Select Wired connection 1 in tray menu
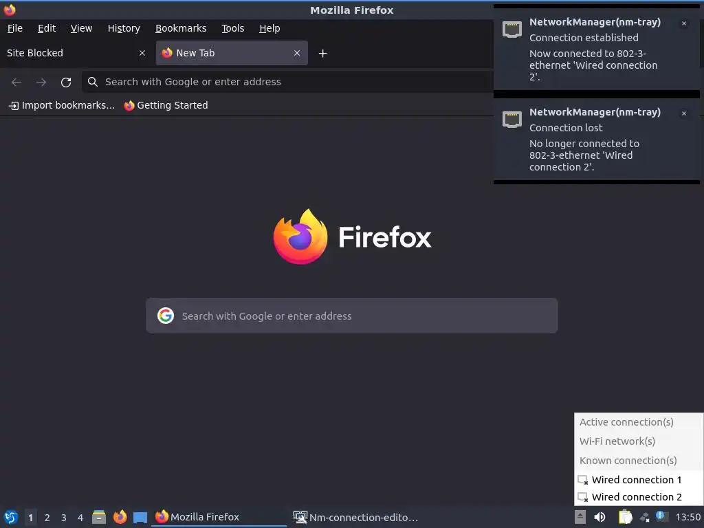 639,479
